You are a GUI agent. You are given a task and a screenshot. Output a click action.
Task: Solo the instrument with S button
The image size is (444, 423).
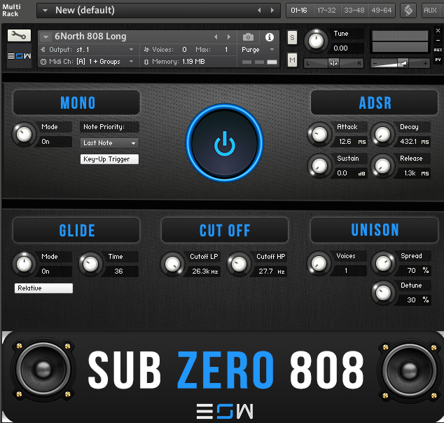click(x=292, y=37)
